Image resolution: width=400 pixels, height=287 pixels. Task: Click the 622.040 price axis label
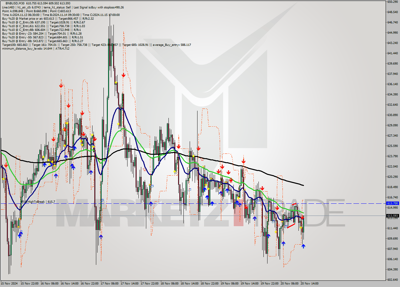point(392,167)
